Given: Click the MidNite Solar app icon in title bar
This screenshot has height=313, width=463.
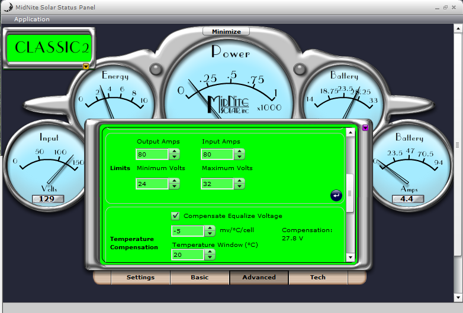Looking at the screenshot, I should (x=8, y=6).
